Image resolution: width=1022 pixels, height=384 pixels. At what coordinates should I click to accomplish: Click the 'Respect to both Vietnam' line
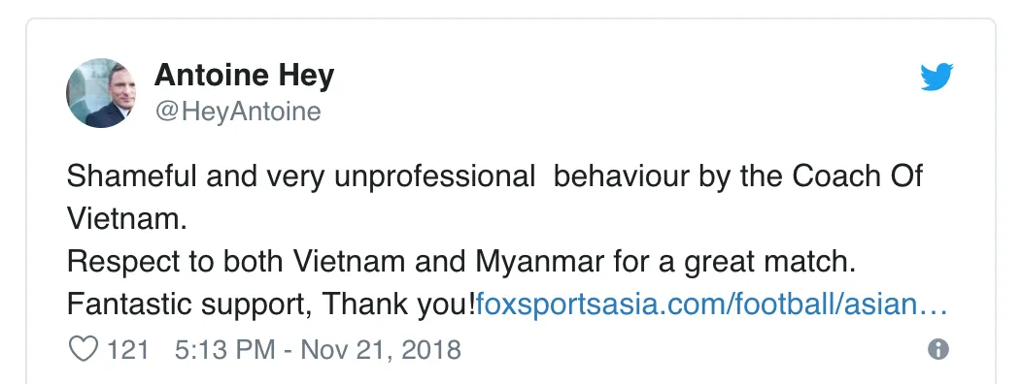tap(460, 262)
